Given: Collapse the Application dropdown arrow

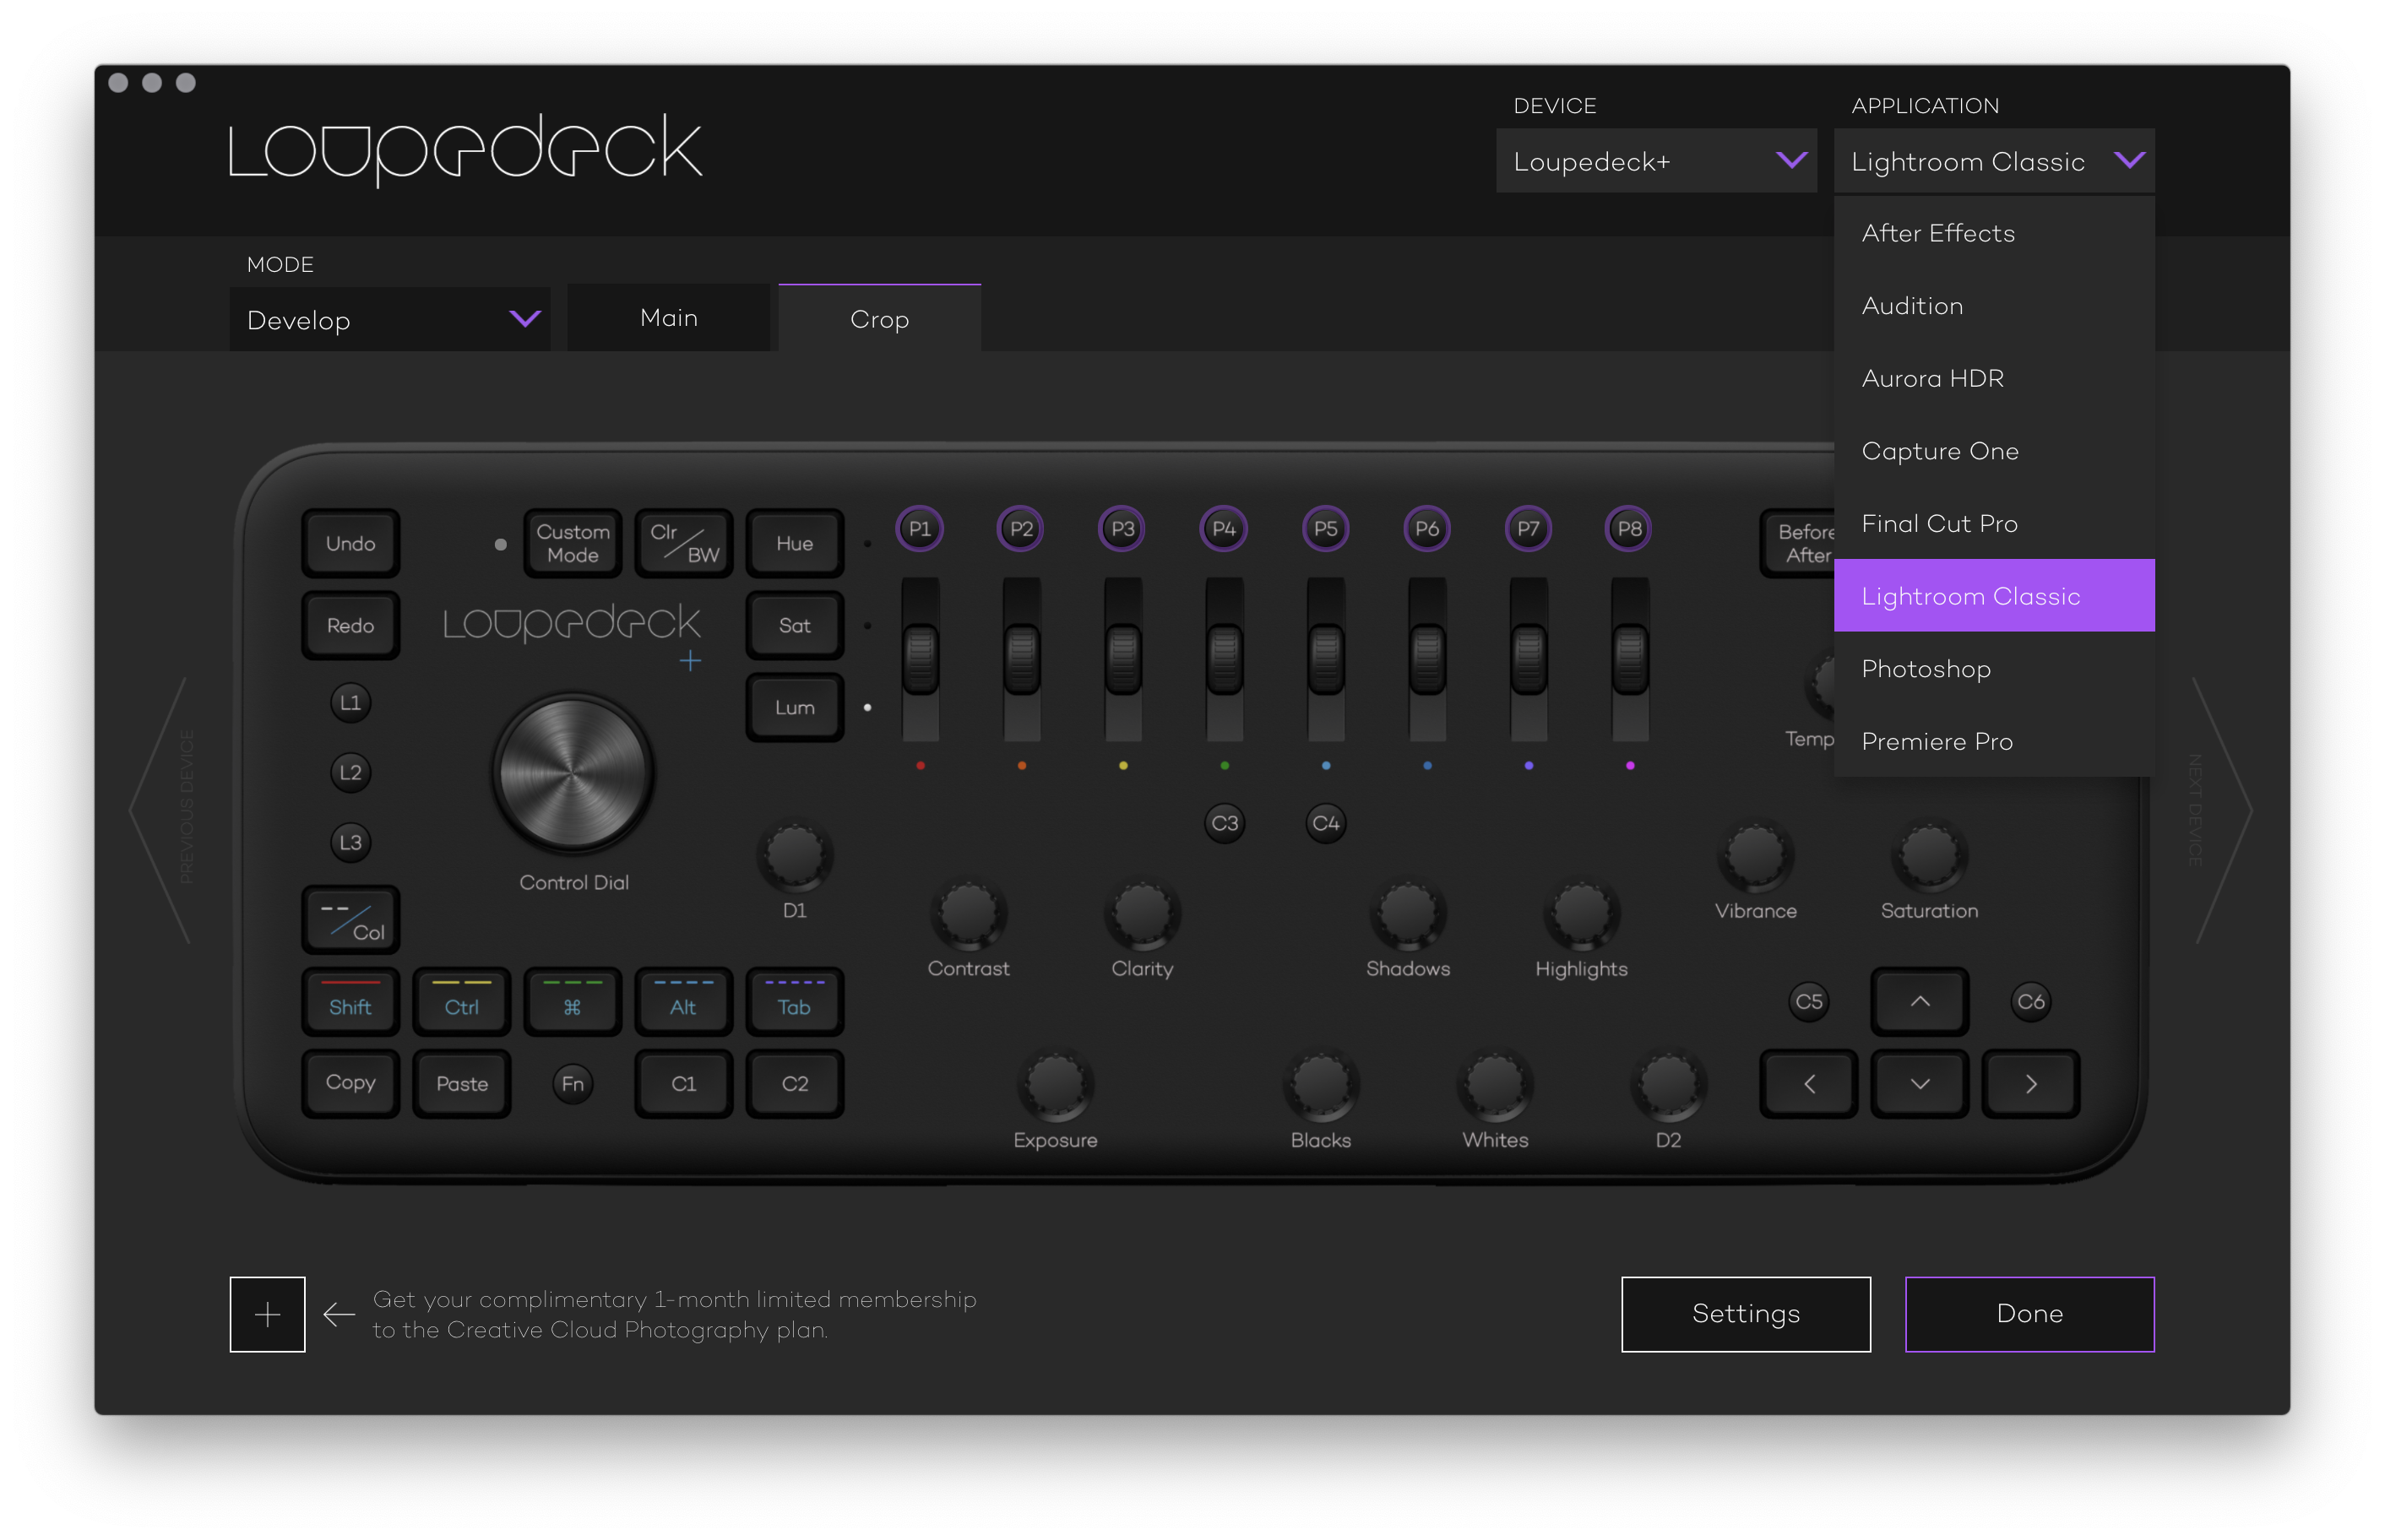Looking at the screenshot, I should point(2129,161).
